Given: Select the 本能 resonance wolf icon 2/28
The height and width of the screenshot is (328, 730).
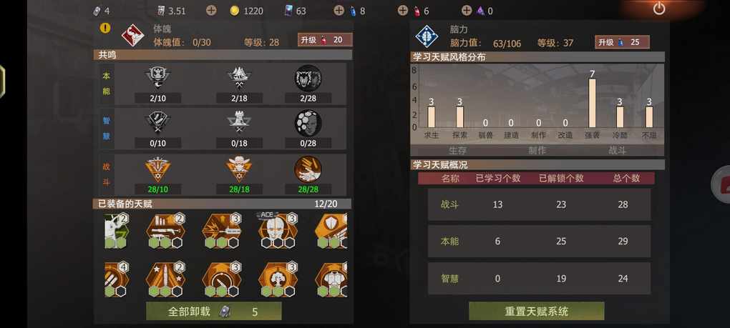Looking at the screenshot, I should 308,78.
